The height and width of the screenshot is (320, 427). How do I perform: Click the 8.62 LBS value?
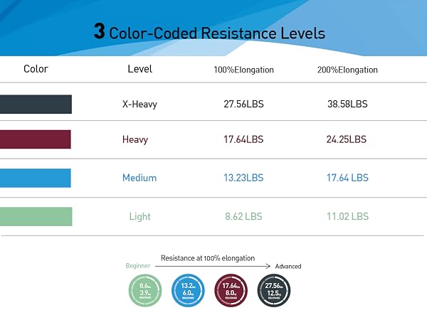(243, 216)
